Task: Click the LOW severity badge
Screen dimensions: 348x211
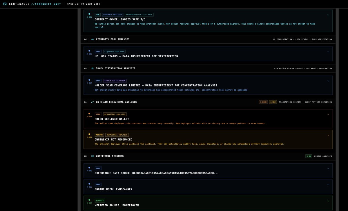Action: pyautogui.click(x=98, y=15)
